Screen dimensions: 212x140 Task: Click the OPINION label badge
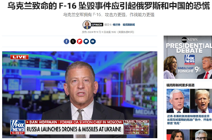click(97, 25)
